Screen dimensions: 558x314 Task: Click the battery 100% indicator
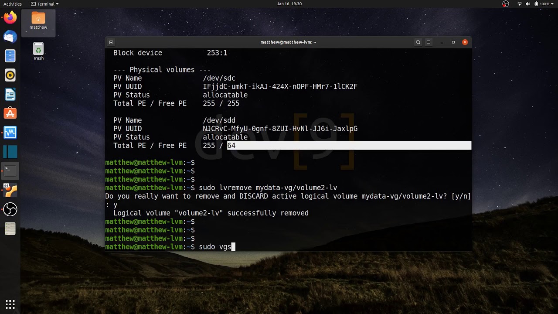coord(541,4)
